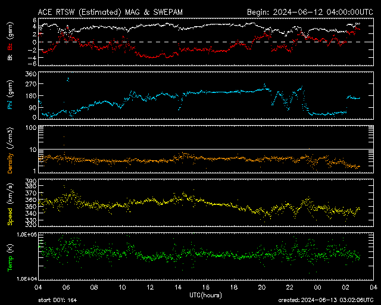The width and height of the screenshot is (381, 305).
Task: Click the '10' tick on the Density axis
Action: (x=33, y=150)
